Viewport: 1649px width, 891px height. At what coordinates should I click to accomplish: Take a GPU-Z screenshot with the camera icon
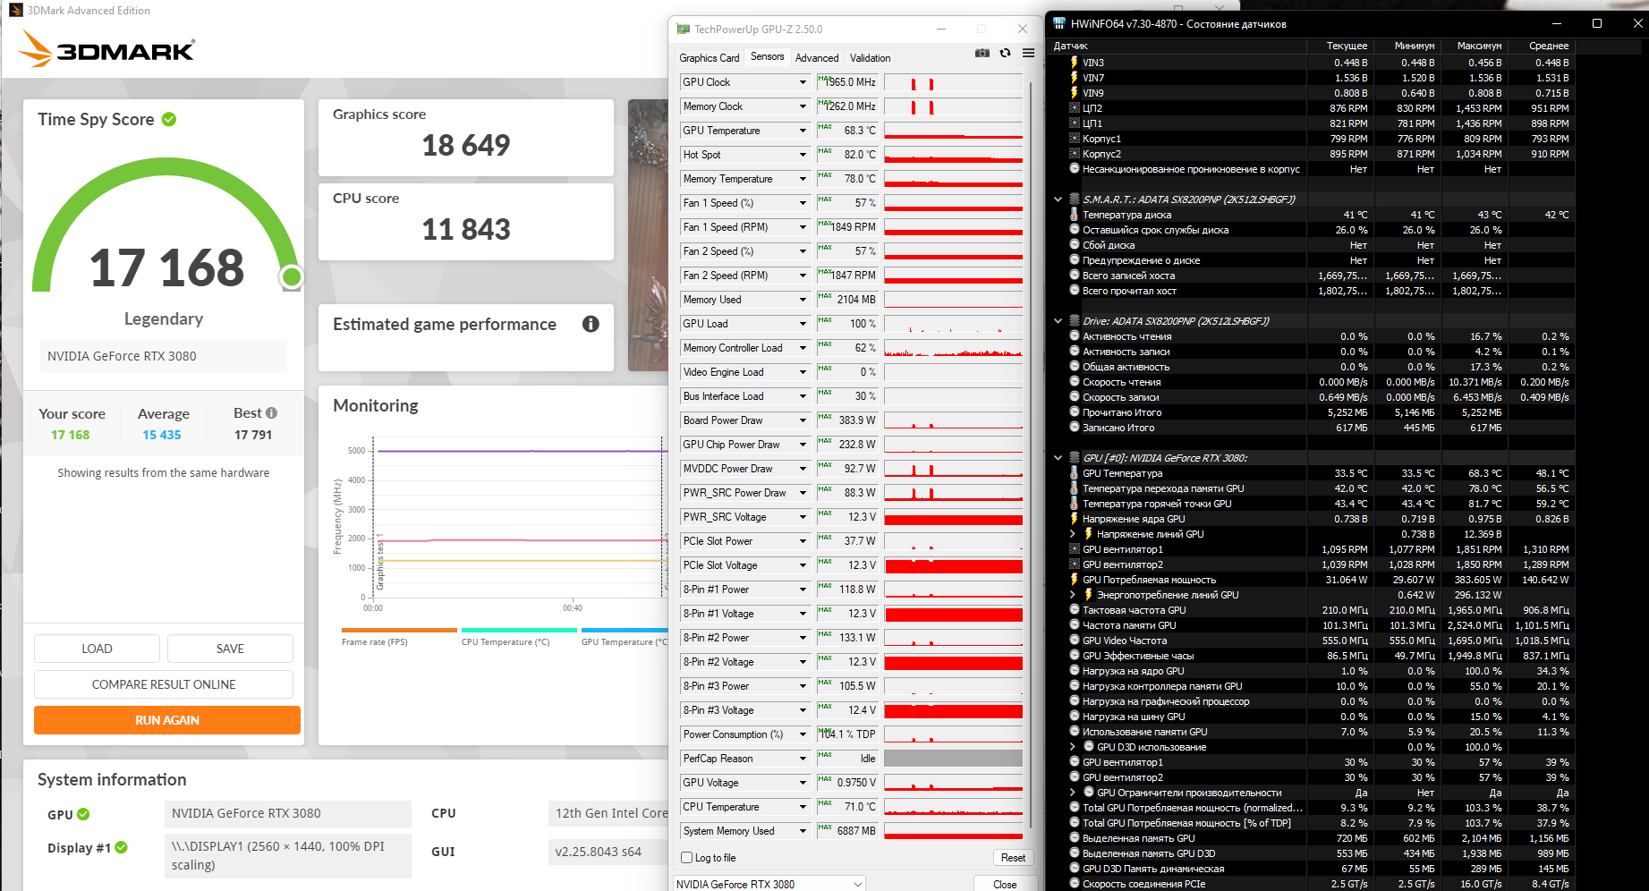(982, 53)
